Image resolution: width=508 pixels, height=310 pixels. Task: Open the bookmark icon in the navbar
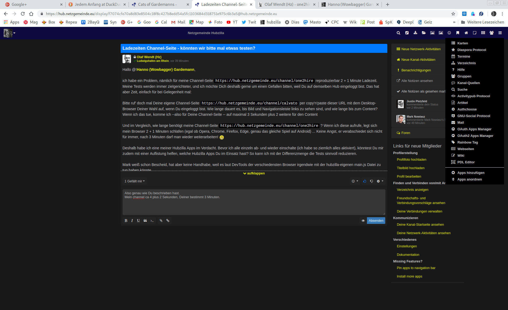tap(457, 33)
